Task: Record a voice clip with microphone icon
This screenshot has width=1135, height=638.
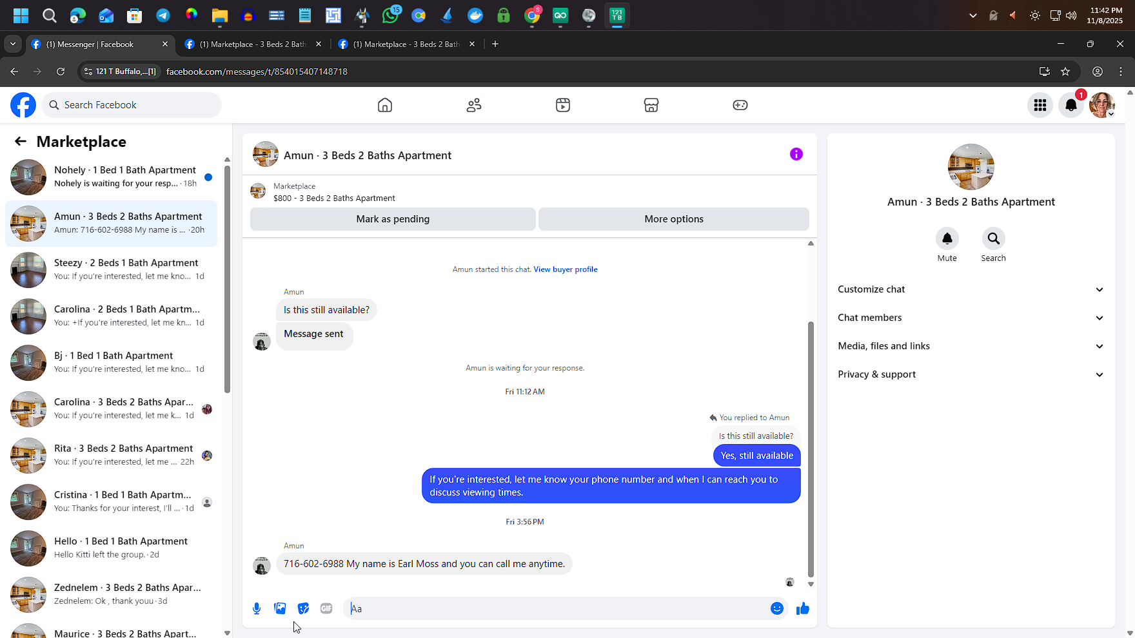Action: click(257, 608)
